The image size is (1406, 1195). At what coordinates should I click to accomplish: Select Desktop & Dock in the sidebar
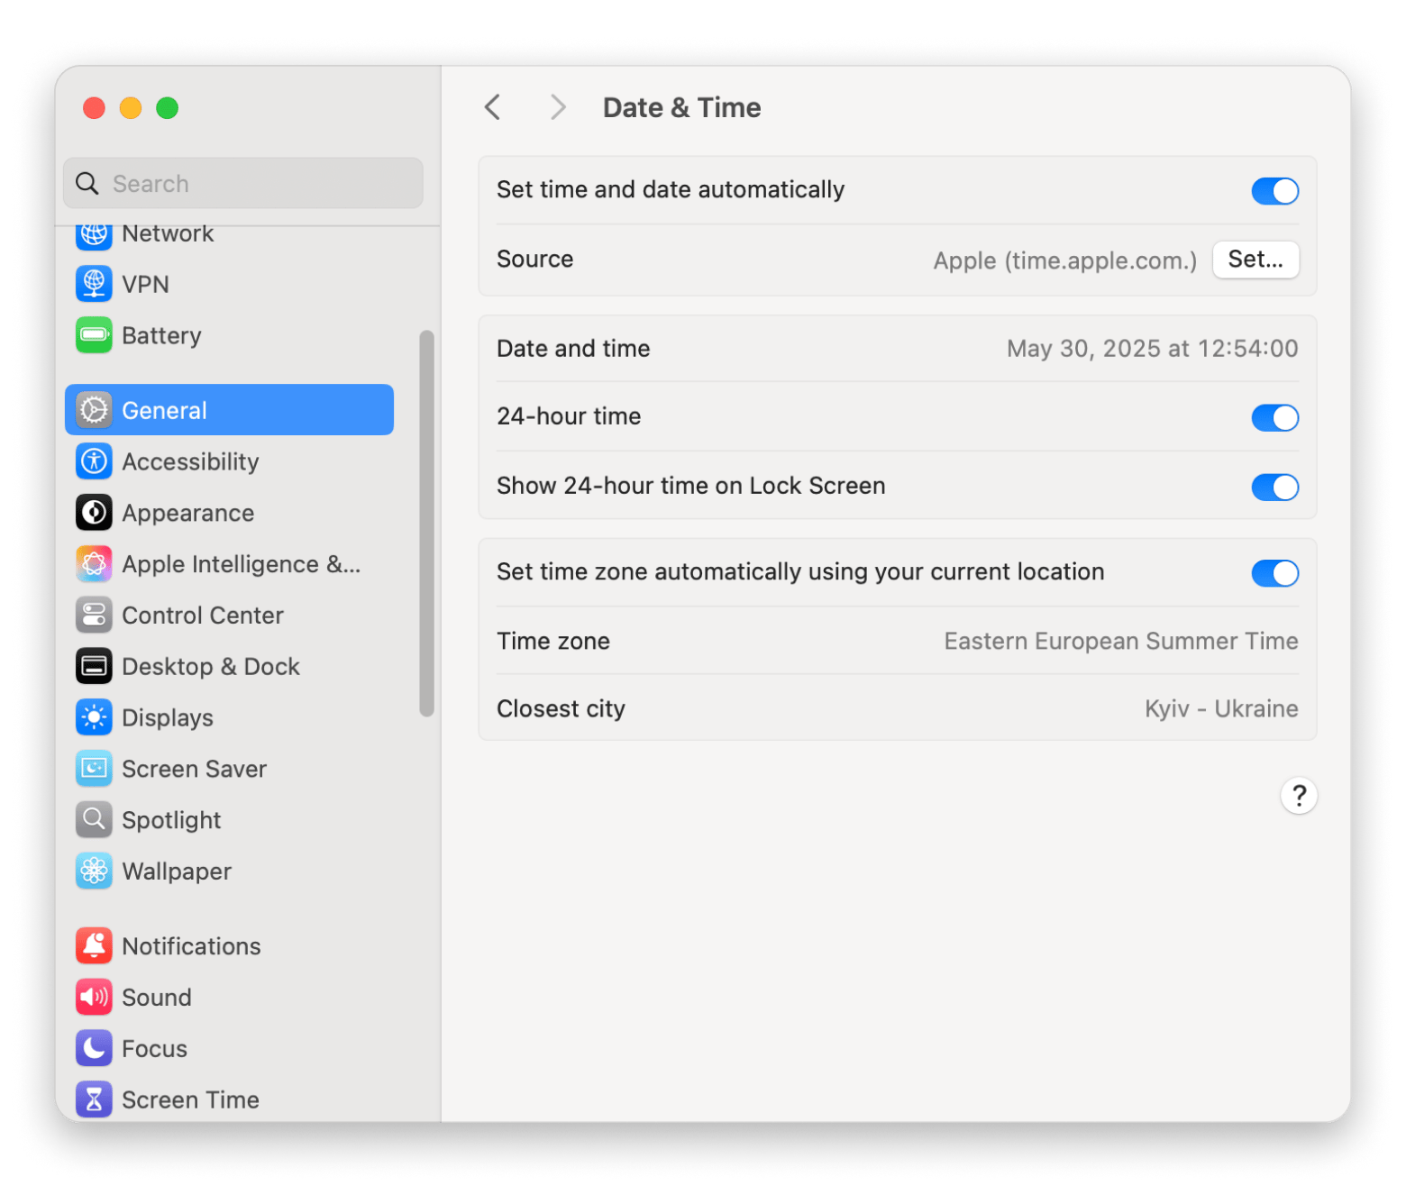click(210, 667)
